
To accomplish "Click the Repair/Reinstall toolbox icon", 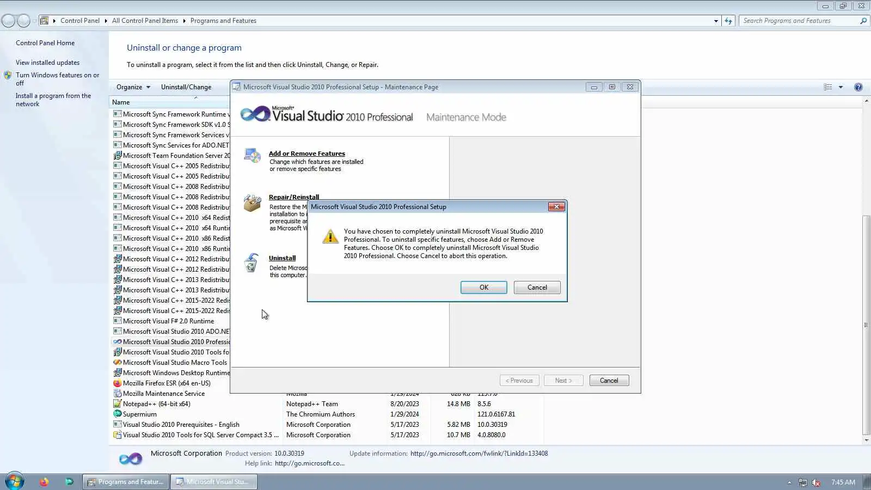I will pos(252,203).
